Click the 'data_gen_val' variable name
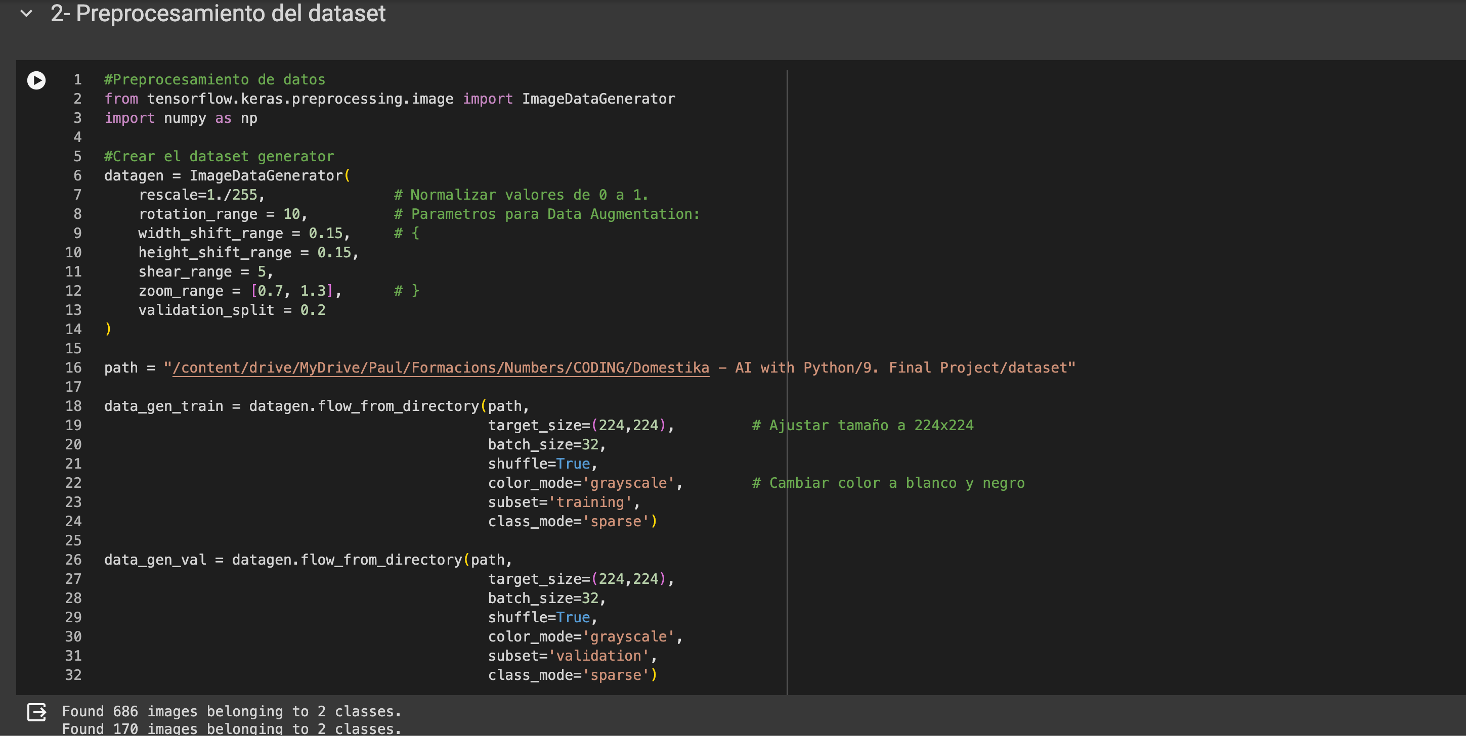The image size is (1466, 736). pos(155,560)
